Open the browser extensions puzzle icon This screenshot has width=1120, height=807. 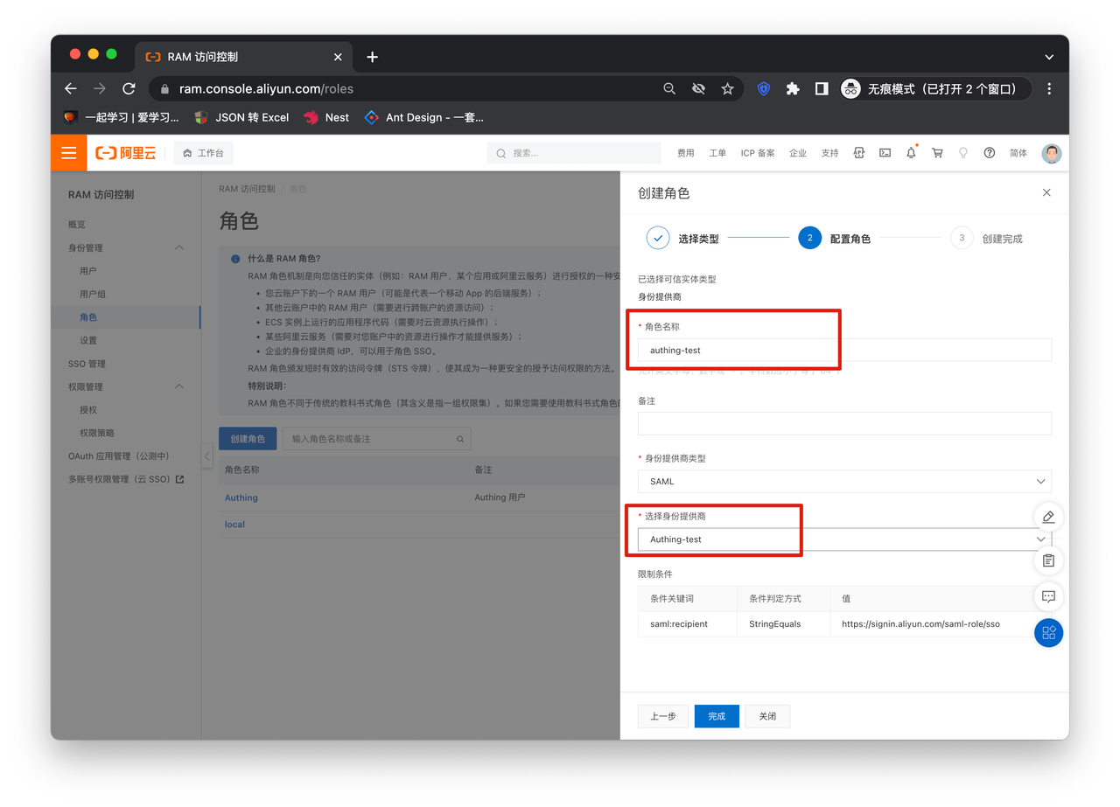click(x=793, y=88)
